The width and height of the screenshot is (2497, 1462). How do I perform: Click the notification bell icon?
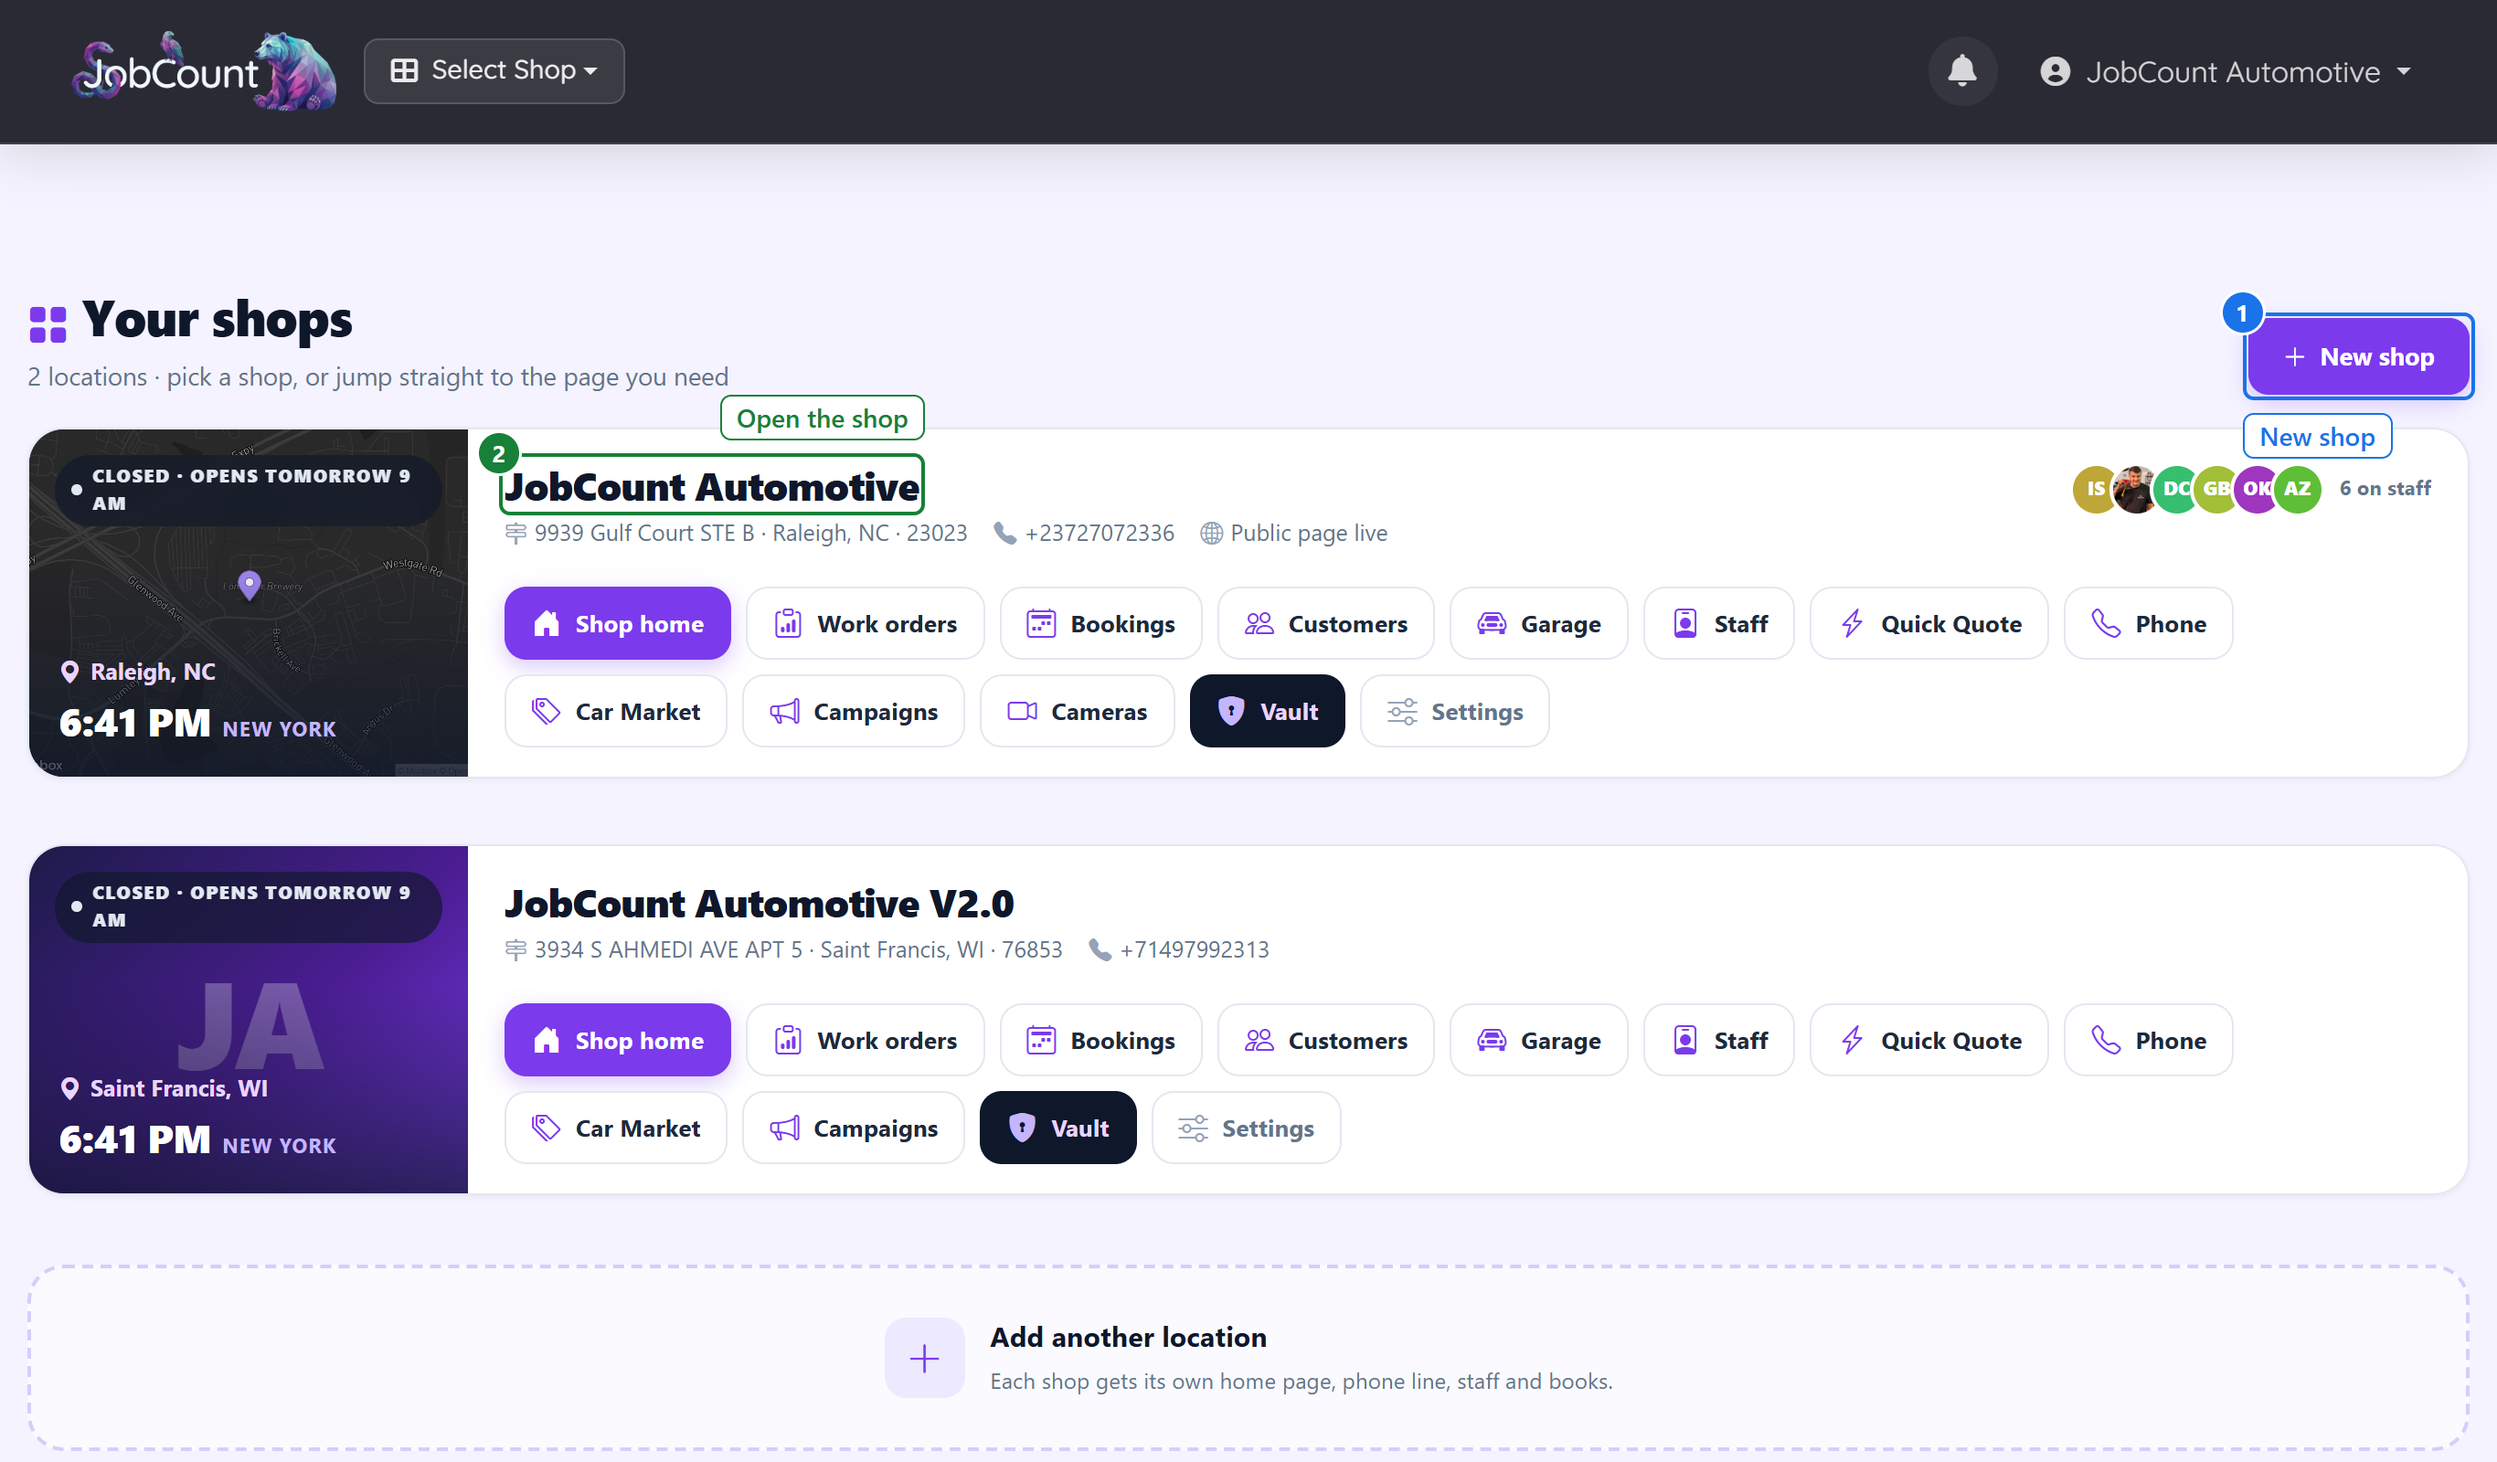point(1962,71)
